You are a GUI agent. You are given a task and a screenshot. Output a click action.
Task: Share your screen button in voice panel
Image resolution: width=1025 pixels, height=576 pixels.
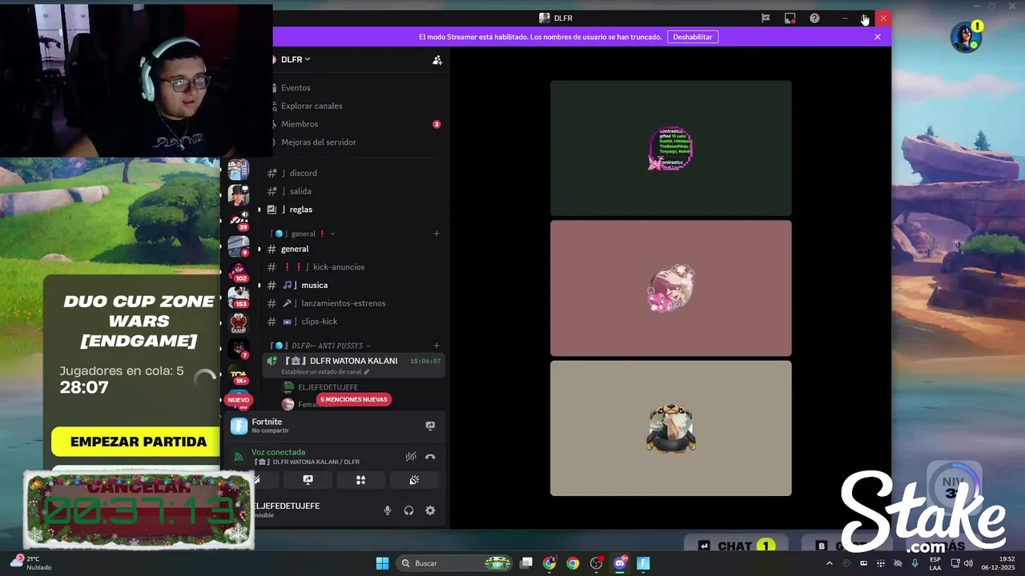[x=308, y=480]
